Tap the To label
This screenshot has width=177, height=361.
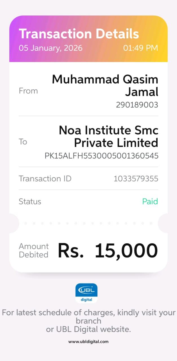click(x=23, y=142)
